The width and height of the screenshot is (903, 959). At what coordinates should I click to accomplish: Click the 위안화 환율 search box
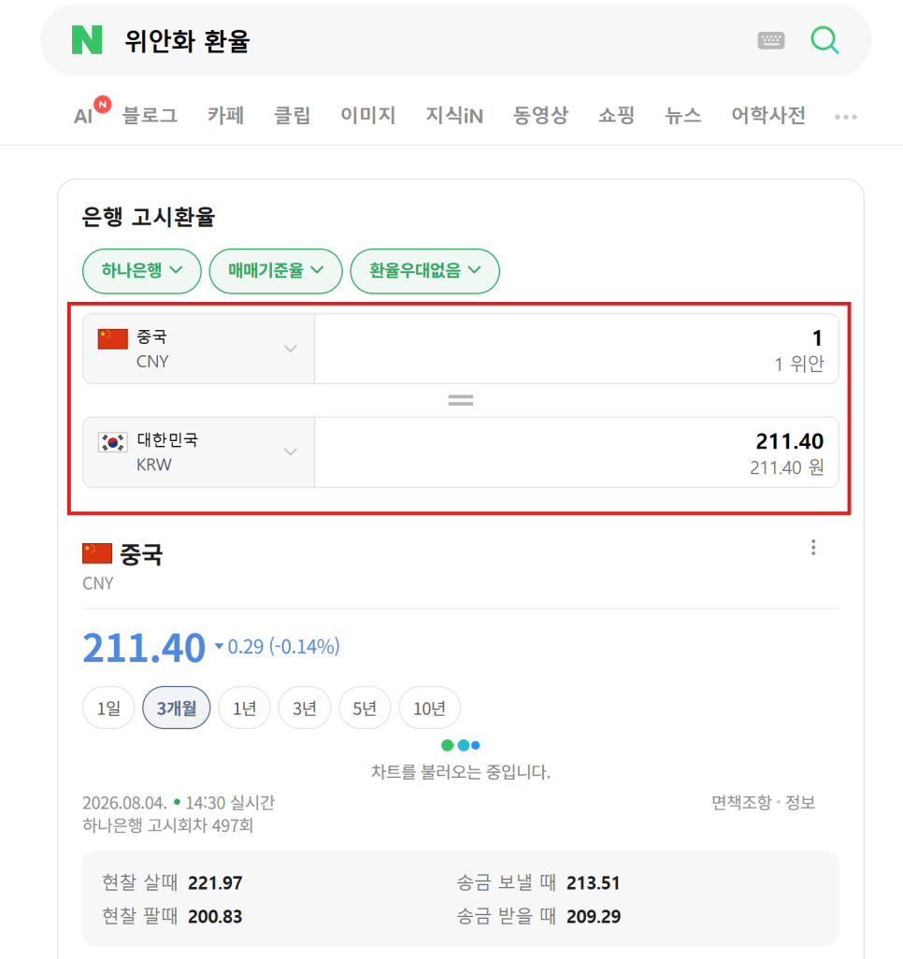[428, 41]
